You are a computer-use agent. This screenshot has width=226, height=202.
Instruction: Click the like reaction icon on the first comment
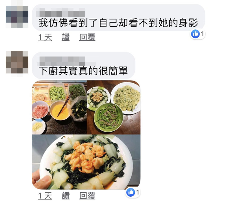(x=195, y=34)
